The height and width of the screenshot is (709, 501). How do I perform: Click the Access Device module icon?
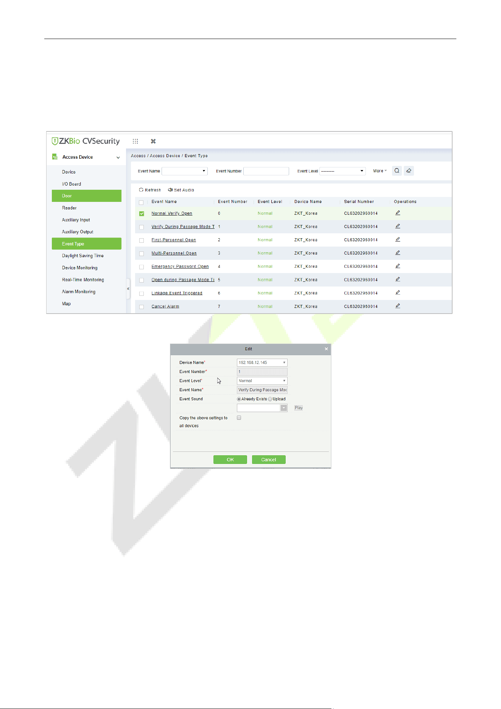coord(55,157)
